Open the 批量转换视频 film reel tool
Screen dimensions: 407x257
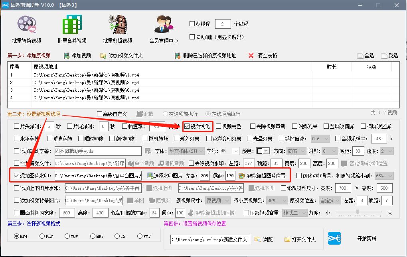(26, 26)
